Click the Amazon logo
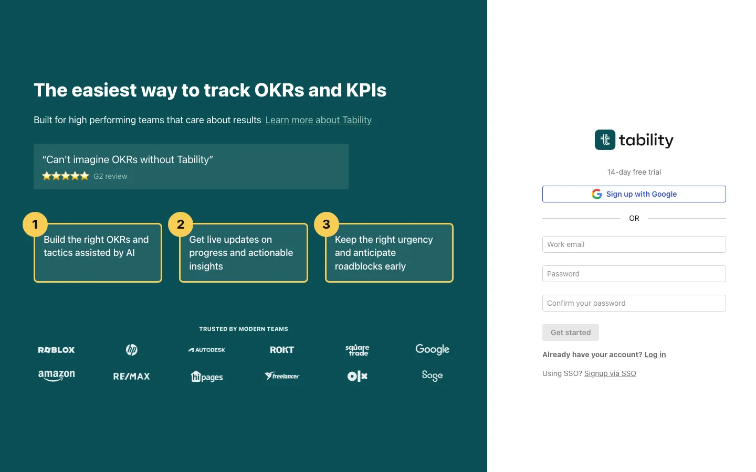The width and height of the screenshot is (756, 472). (57, 376)
